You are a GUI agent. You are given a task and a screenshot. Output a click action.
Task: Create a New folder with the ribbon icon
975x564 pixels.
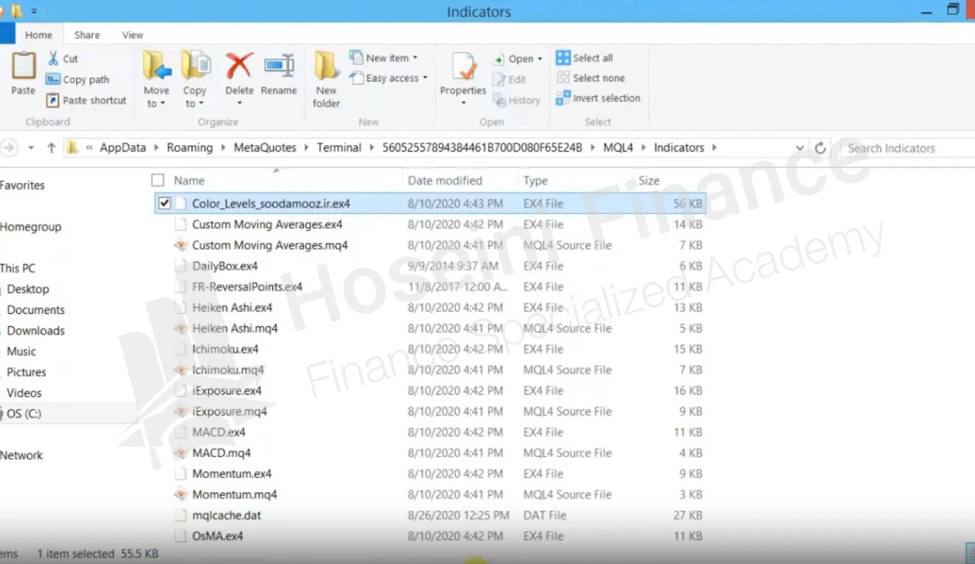(x=326, y=65)
